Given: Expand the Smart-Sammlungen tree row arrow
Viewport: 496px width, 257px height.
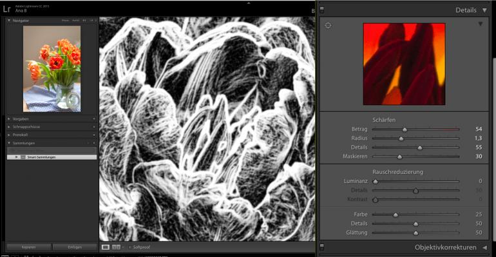Looking at the screenshot, I should 17,157.
